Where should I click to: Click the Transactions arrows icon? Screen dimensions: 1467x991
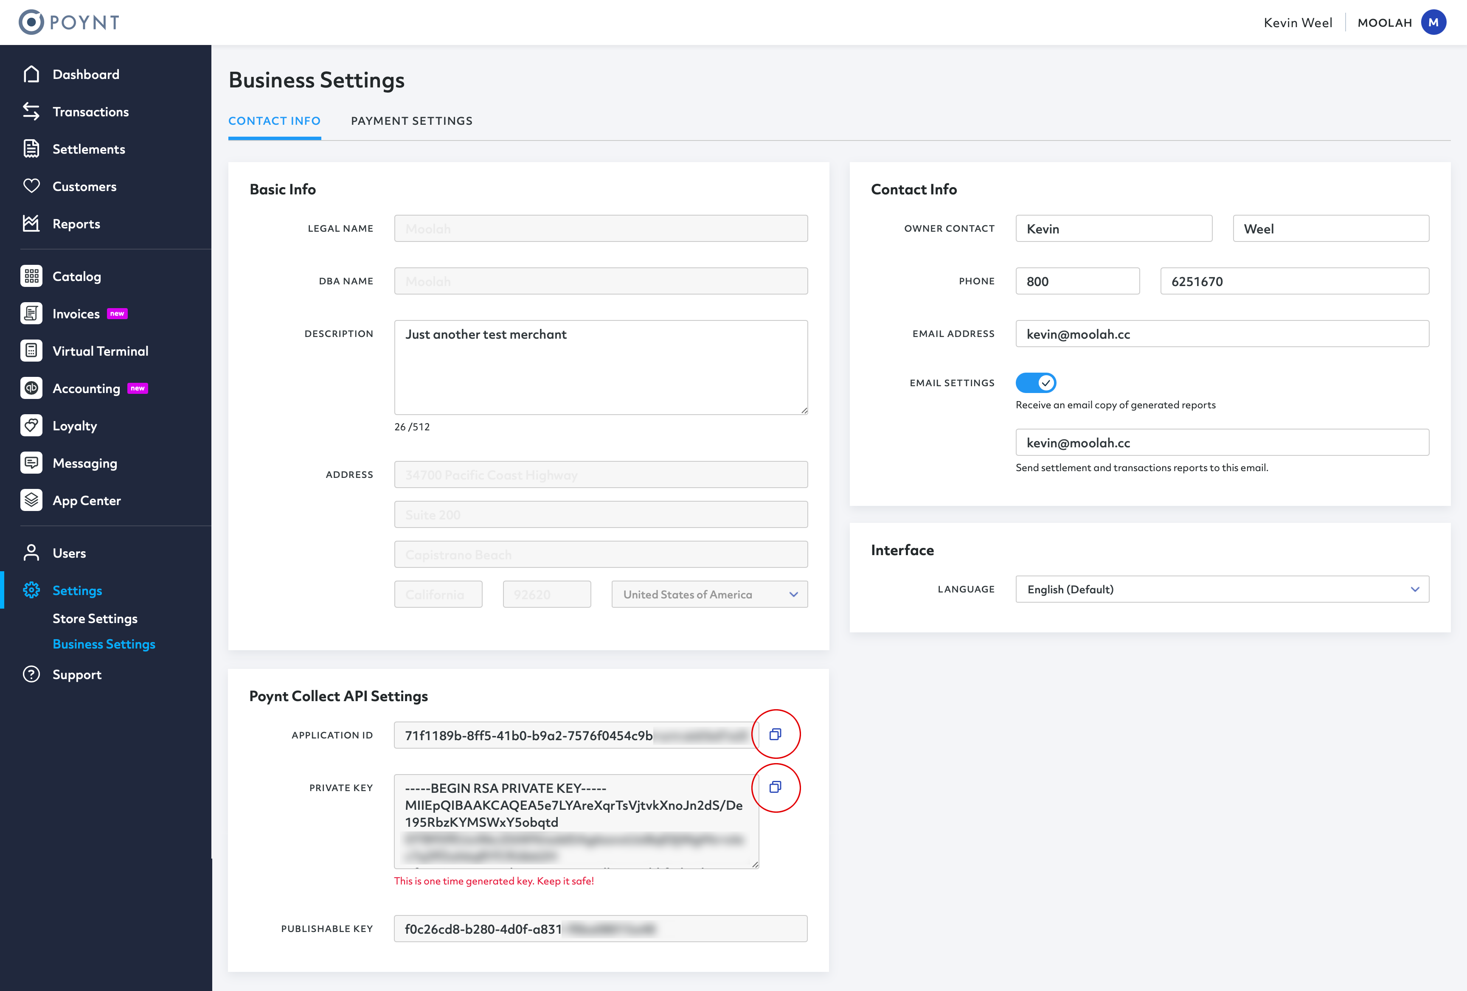point(31,112)
